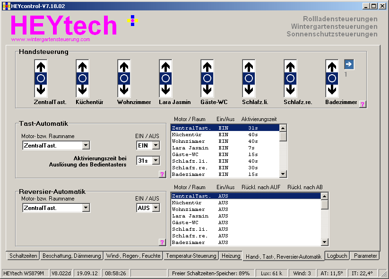
Task: Stop the Wohnzimmer shutter with the circle button
Action: [124, 78]
